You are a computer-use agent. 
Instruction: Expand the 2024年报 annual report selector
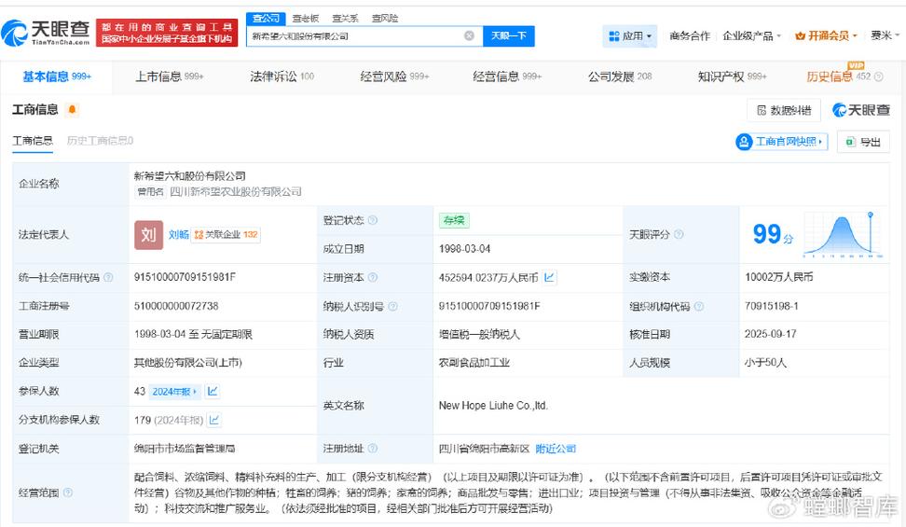tap(174, 392)
